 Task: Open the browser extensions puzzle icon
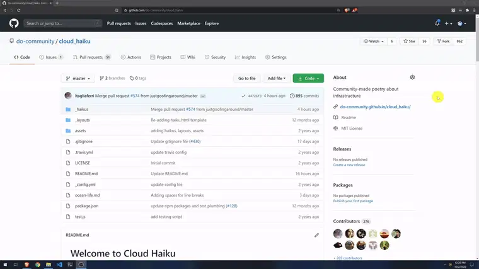coord(467,10)
